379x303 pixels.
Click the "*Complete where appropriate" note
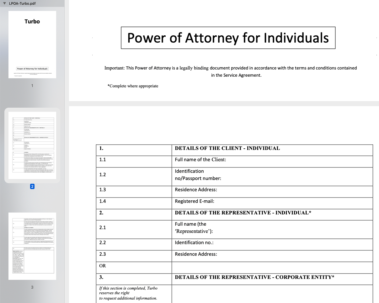[x=133, y=86]
